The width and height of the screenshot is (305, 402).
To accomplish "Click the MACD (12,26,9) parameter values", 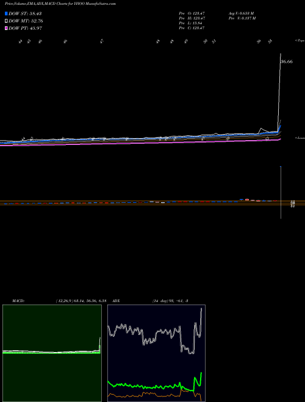I will point(81,301).
